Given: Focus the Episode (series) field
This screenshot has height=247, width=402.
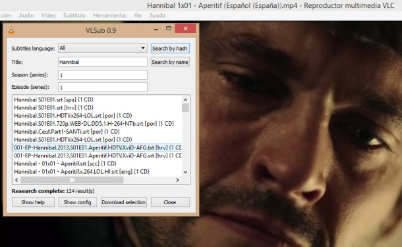Looking at the screenshot, I should 103,87.
